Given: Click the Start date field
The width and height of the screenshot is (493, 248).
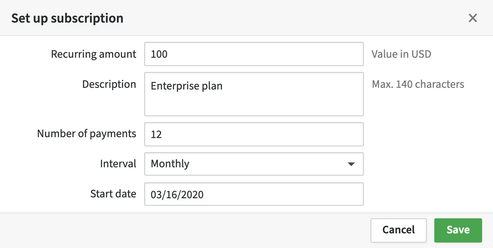Looking at the screenshot, I should pyautogui.click(x=254, y=194).
